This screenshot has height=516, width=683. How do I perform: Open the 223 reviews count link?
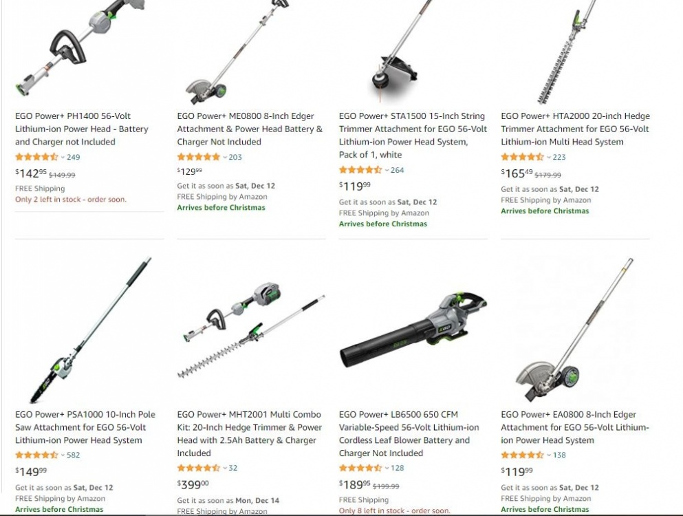coord(559,157)
